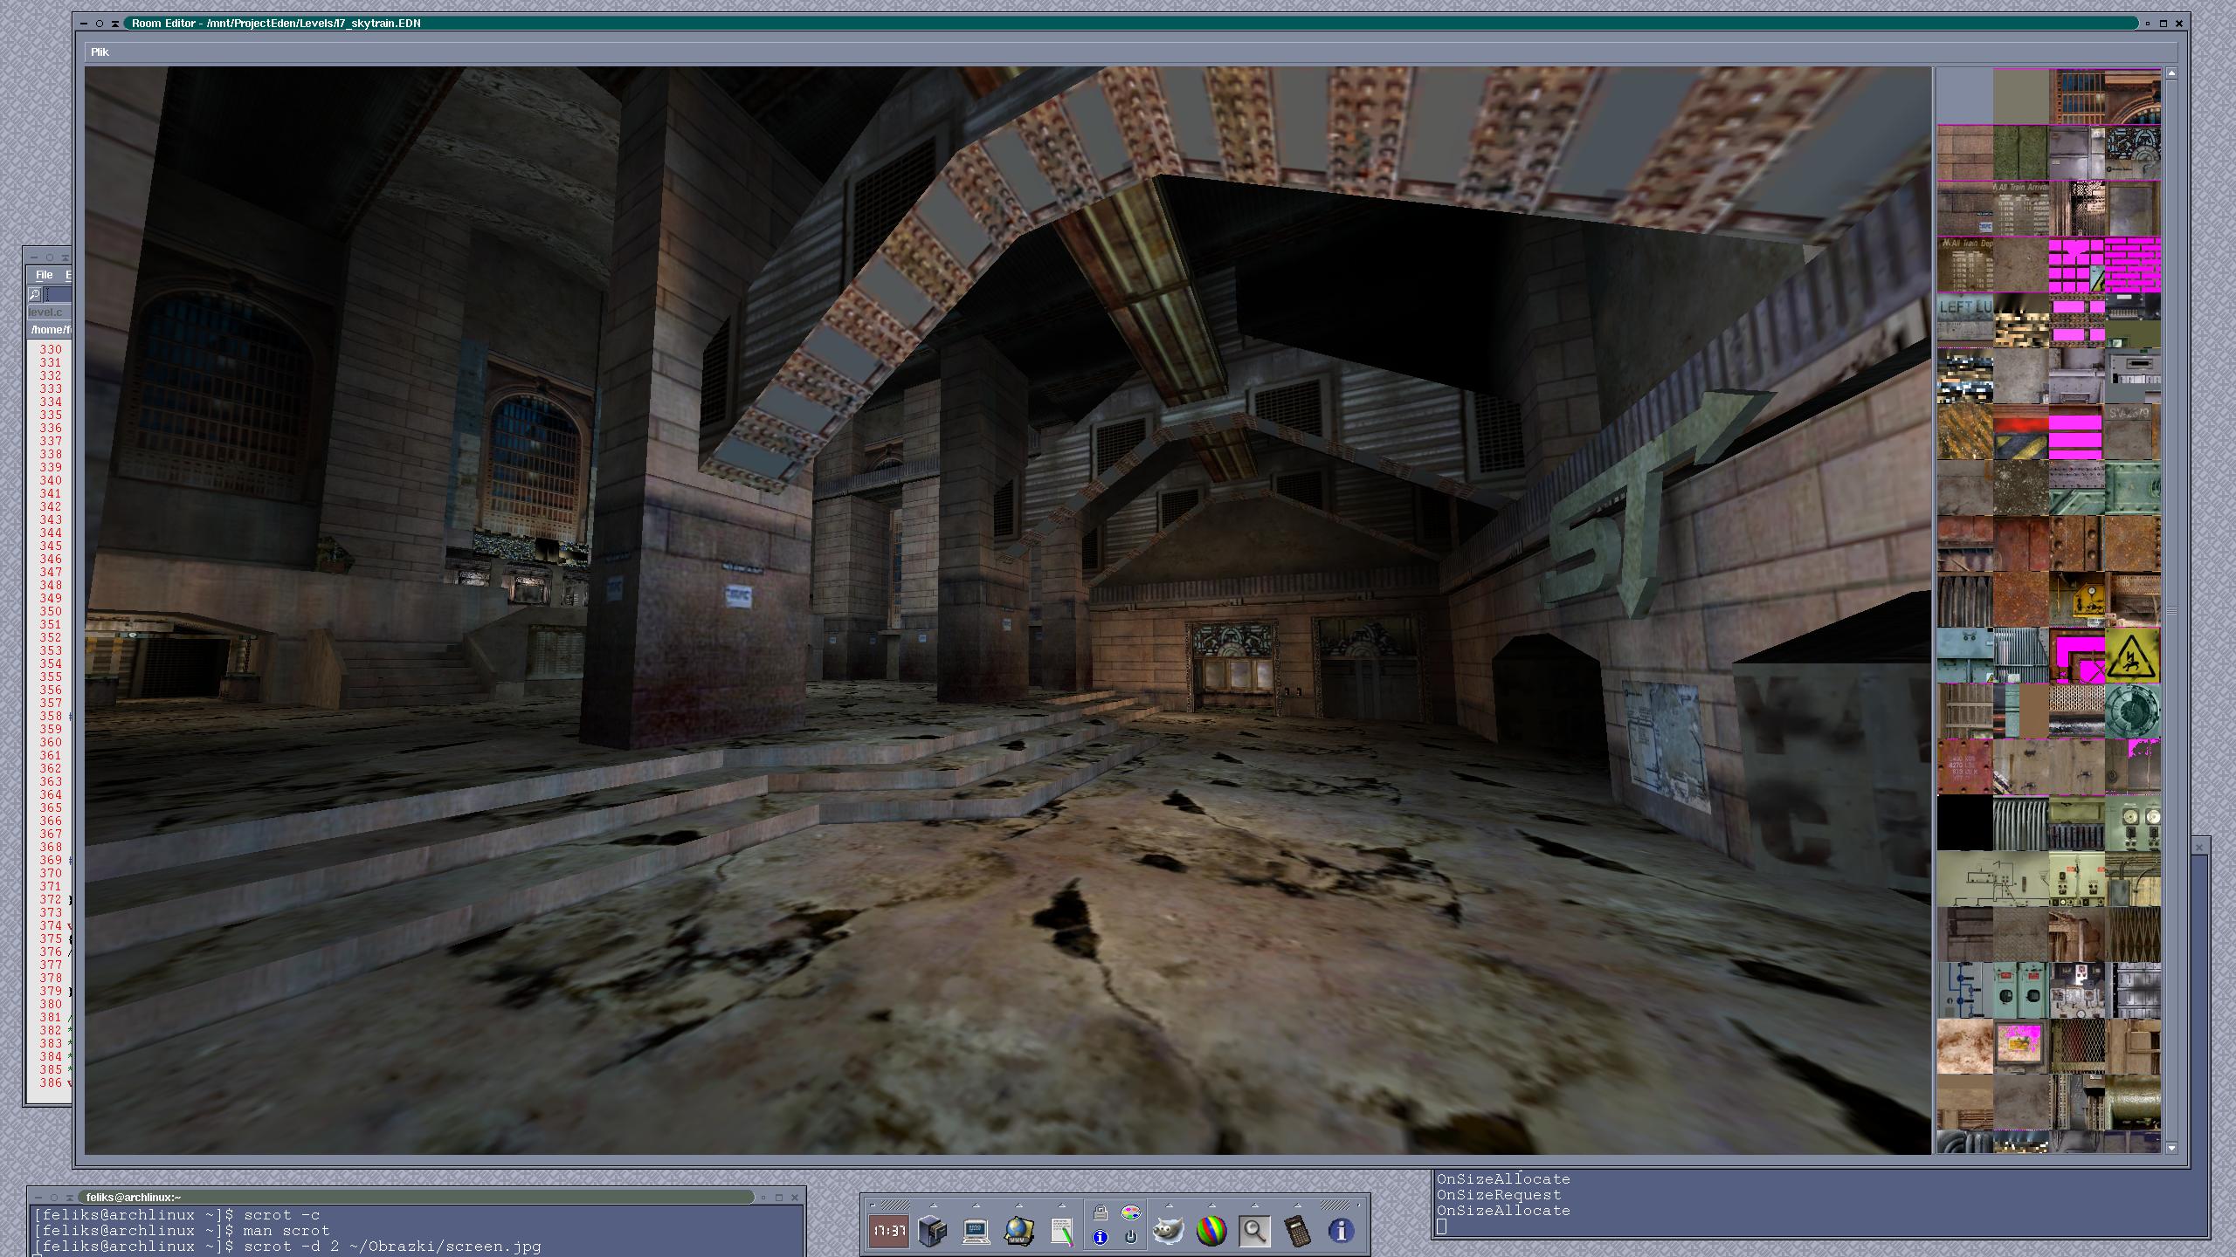This screenshot has width=2236, height=1257.
Task: Choose the green riveted metal panel texture
Action: 2133,488
